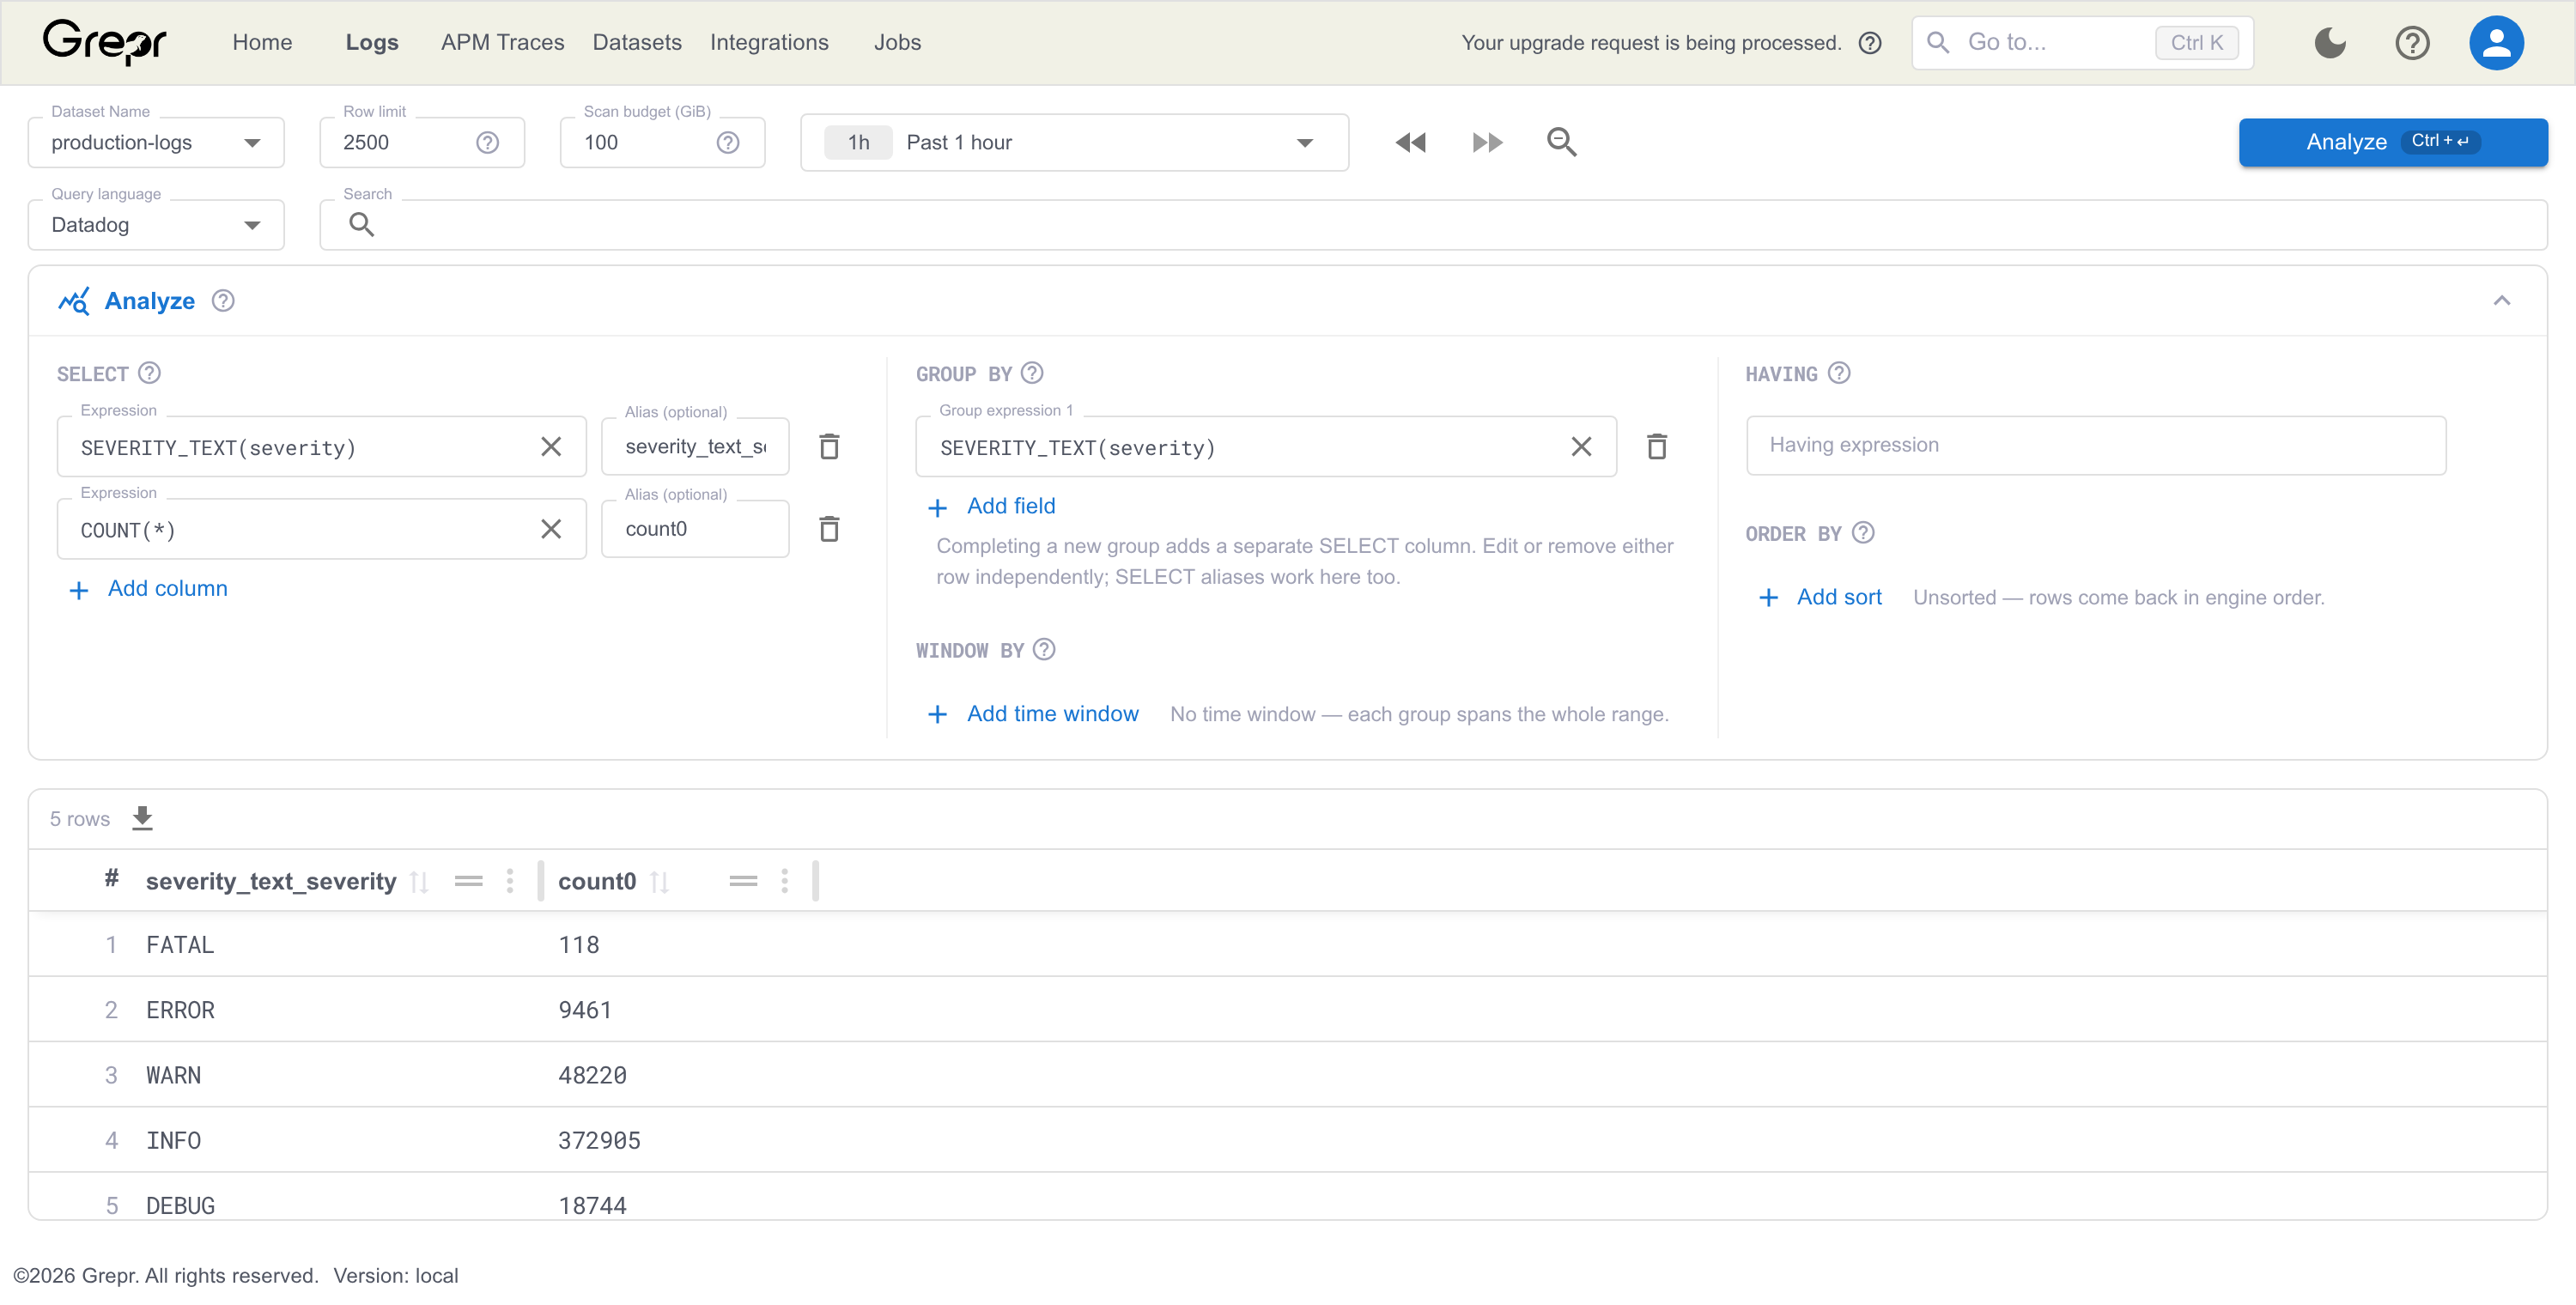Click the blue Analyze button
Image resolution: width=2576 pixels, height=1305 pixels.
click(x=2393, y=142)
